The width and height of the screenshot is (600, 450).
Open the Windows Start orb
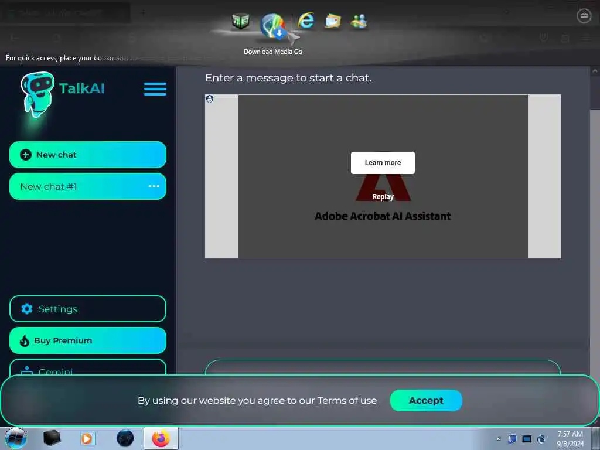tap(16, 438)
